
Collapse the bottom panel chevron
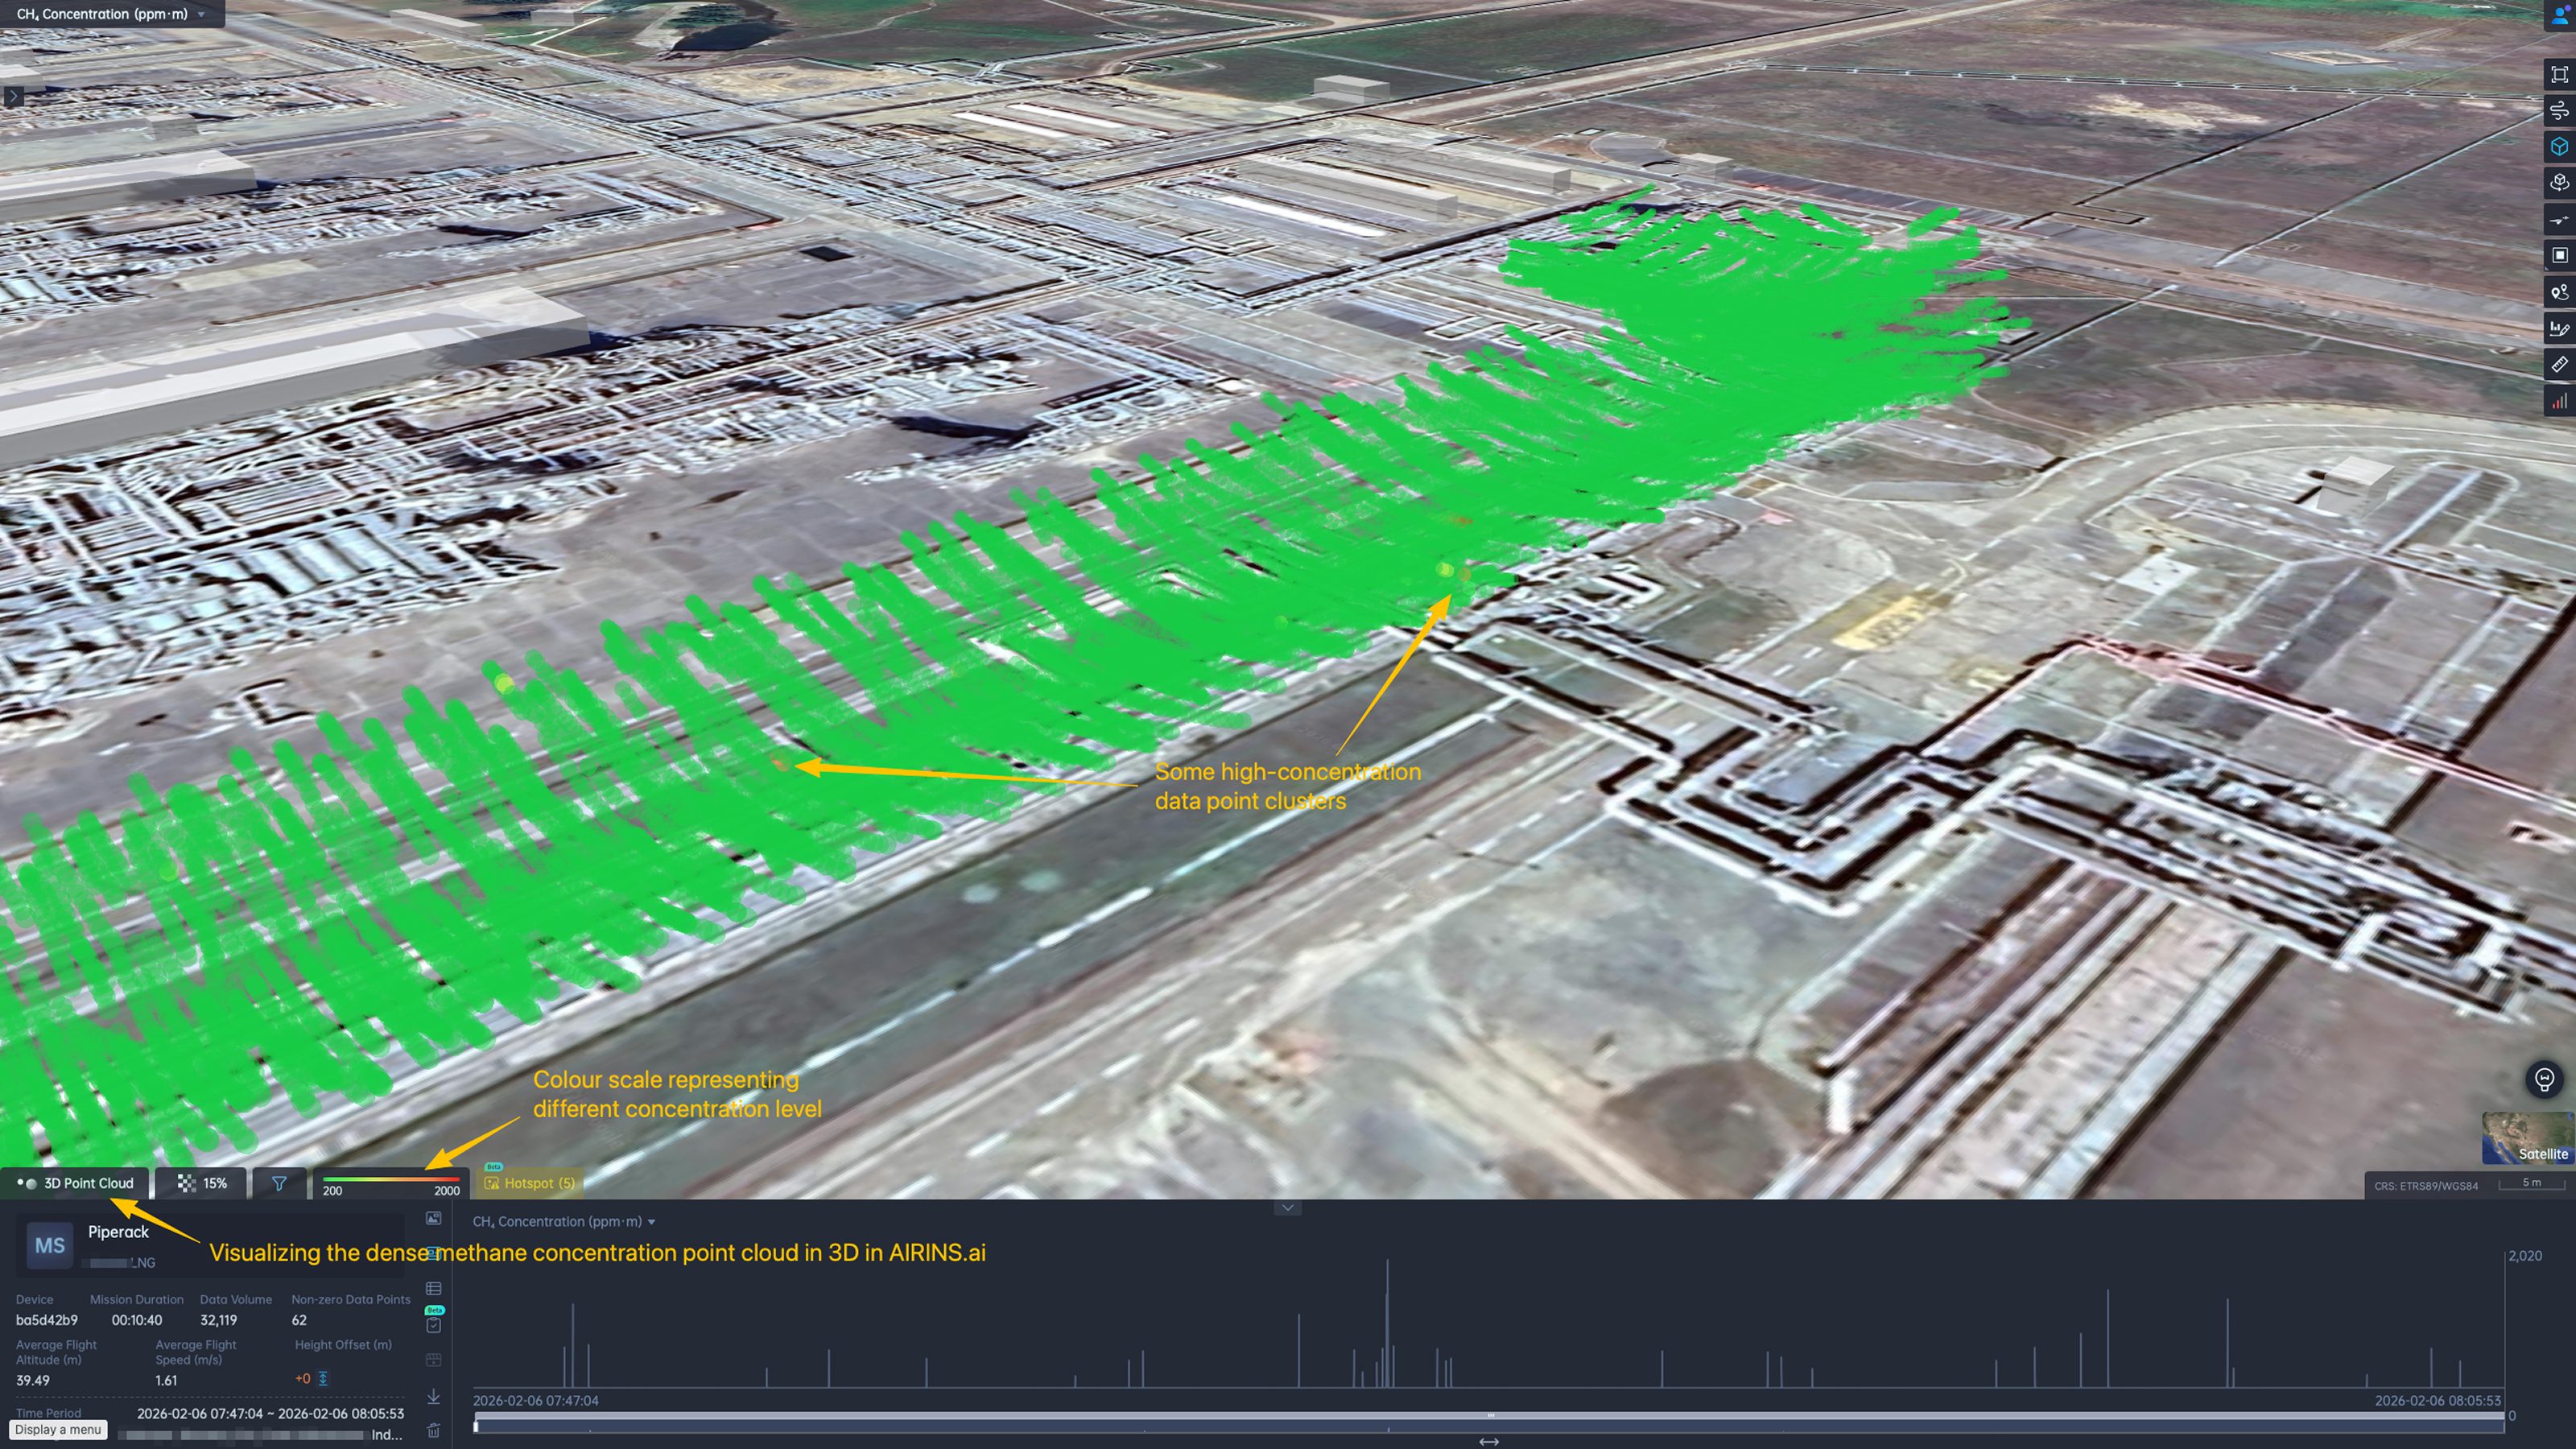coord(1288,1208)
